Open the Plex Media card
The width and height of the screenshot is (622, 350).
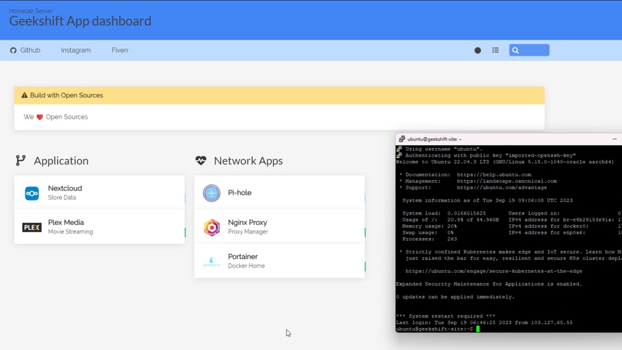coord(100,227)
